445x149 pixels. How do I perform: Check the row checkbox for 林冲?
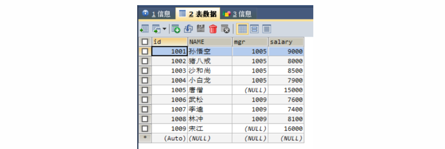point(145,119)
